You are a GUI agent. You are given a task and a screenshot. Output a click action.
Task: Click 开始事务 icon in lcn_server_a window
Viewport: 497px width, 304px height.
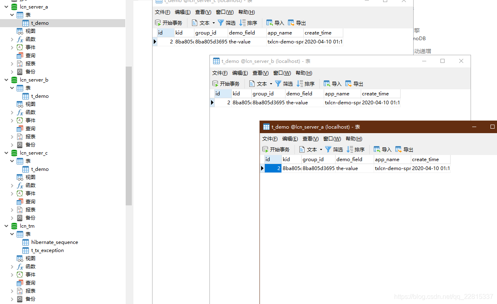click(265, 149)
